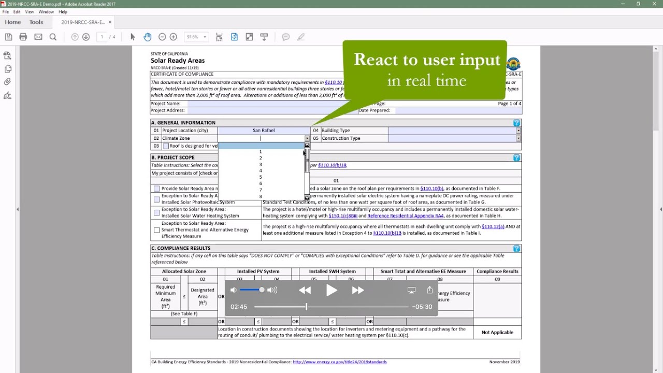The width and height of the screenshot is (663, 373).
Task: Mute the video speaker icon
Action: (234, 290)
